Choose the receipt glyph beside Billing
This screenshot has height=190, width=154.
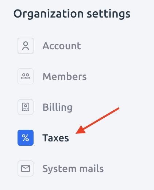click(x=26, y=107)
